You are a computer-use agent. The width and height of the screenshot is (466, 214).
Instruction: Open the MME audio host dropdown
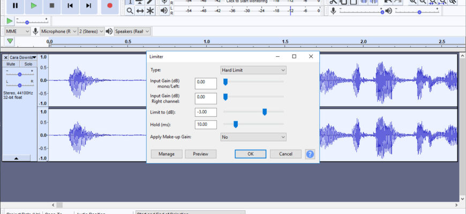[x=17, y=31]
